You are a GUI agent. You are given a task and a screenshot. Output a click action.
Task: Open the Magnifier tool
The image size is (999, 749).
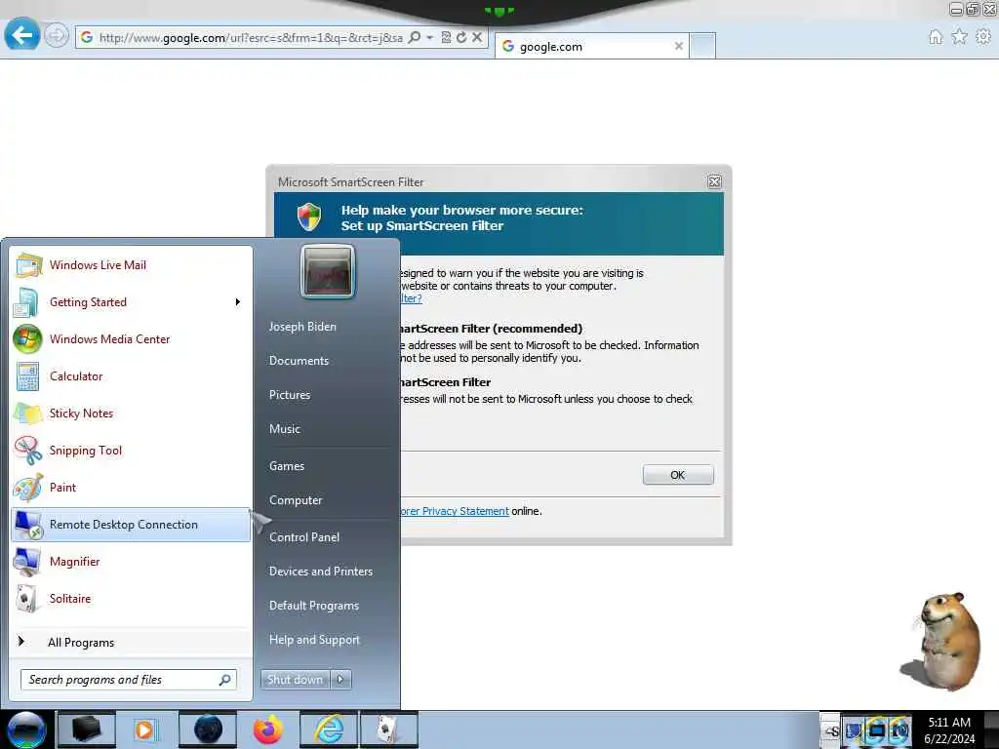tap(132, 561)
